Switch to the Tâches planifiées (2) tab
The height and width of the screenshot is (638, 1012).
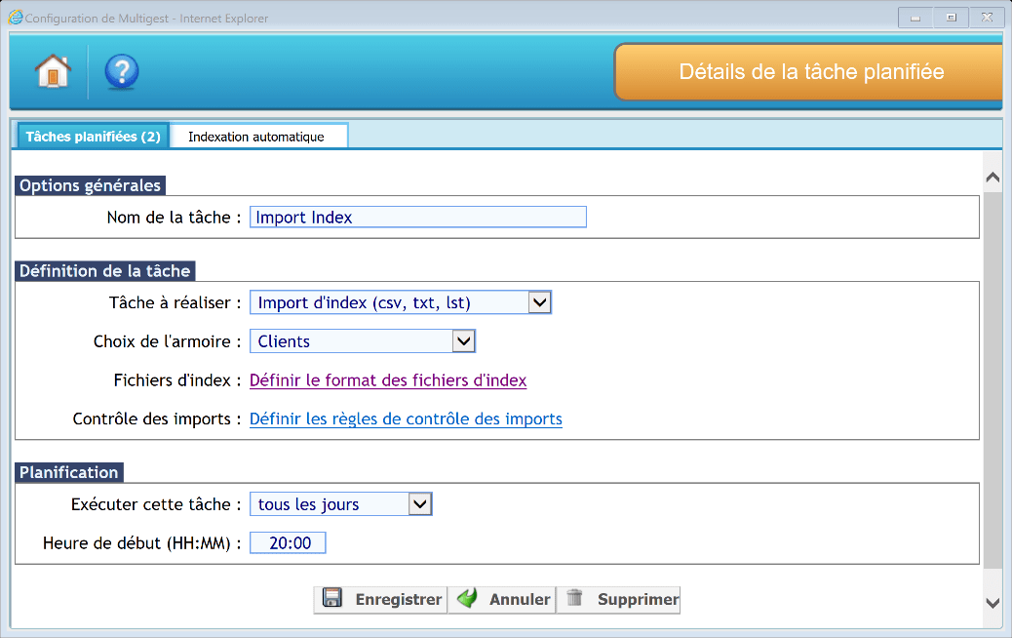(93, 137)
